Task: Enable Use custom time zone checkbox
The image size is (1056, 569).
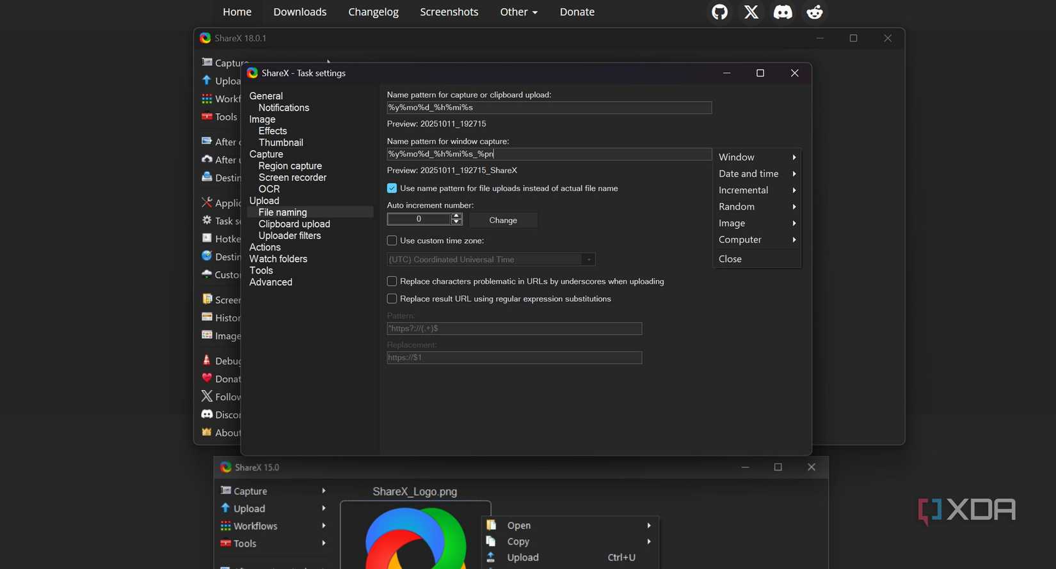Action: pos(392,240)
